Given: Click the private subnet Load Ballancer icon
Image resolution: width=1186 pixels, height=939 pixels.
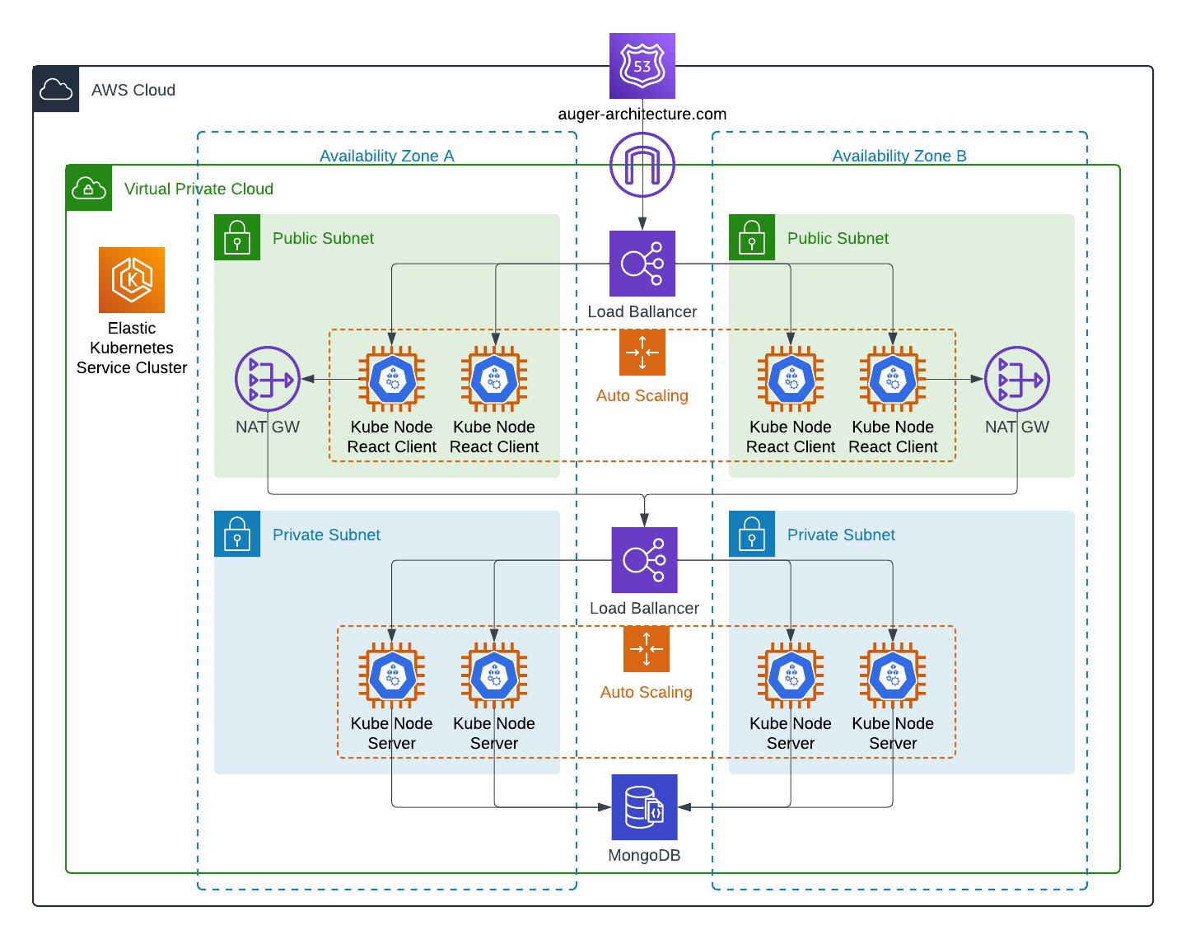Looking at the screenshot, I should click(x=644, y=560).
